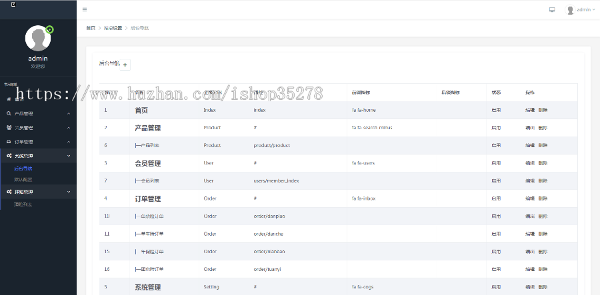
Task: Click the inbox icon beside 订单管理 in sidebar
Action: 9,142
